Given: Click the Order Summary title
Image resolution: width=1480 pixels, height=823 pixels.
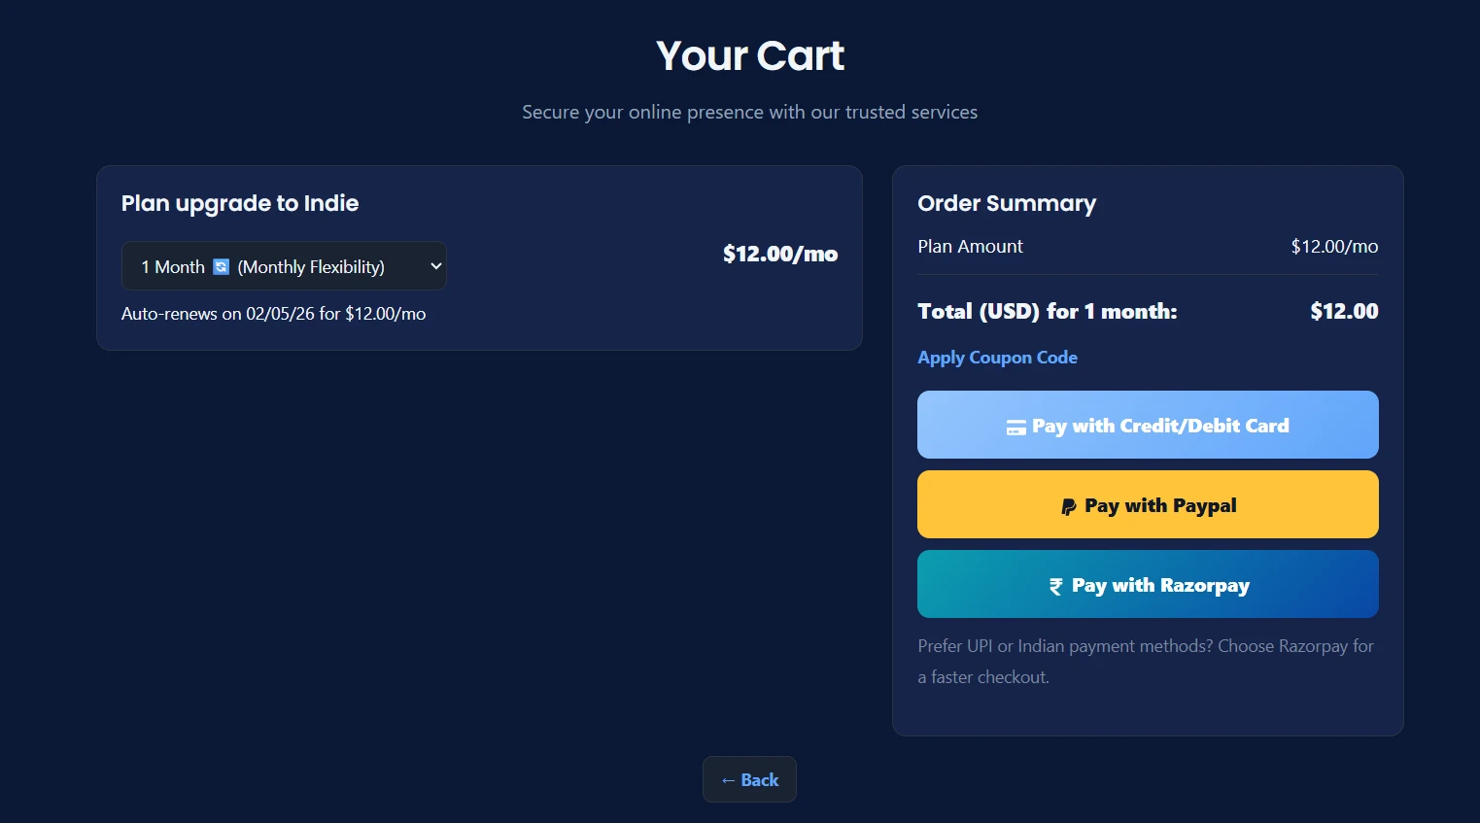Looking at the screenshot, I should pyautogui.click(x=1007, y=203).
